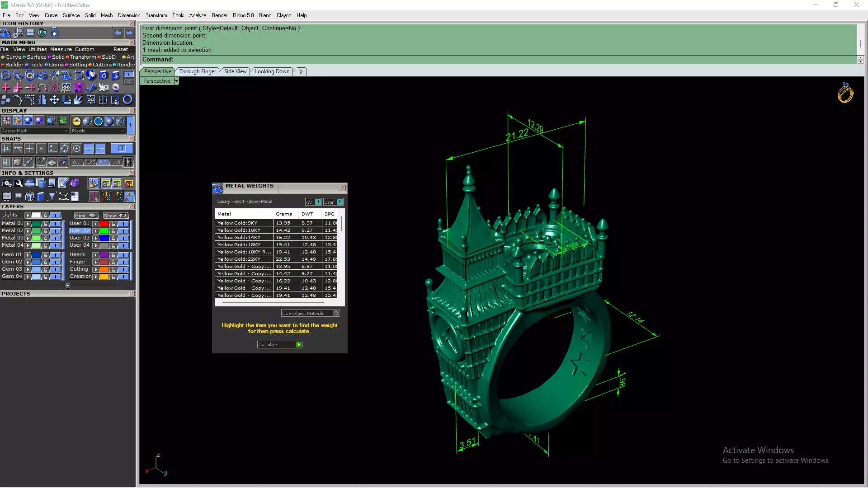Screen dimensions: 868x488
Task: Click the Metal Weights scale icon in Icon History
Action: [x=5, y=33]
